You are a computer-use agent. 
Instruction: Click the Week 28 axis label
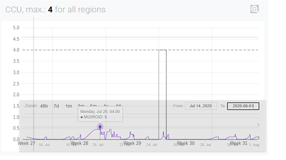[x=80, y=143]
